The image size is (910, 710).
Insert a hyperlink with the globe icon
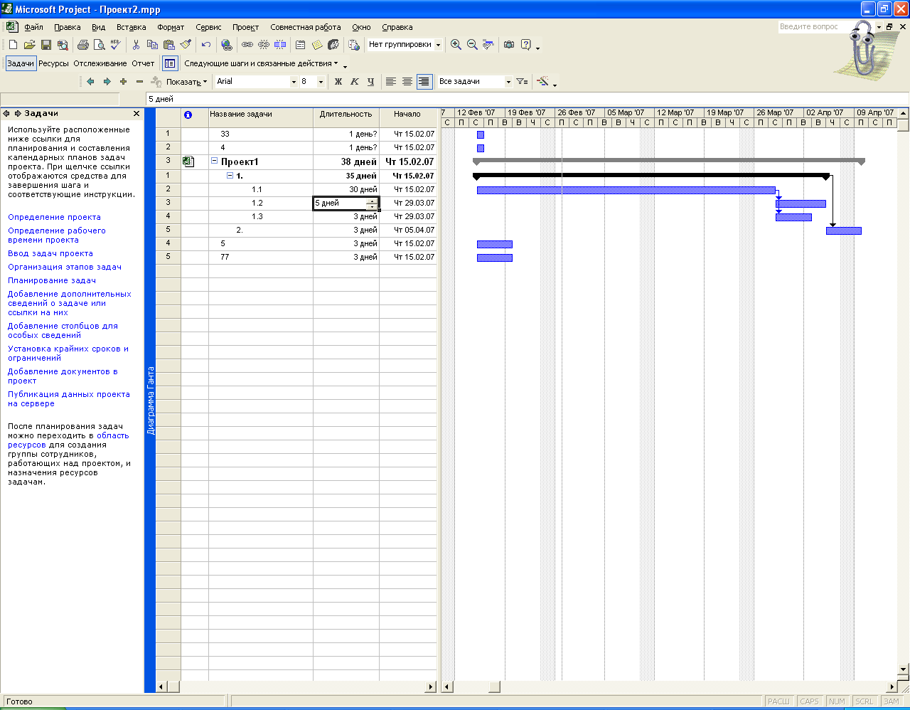pos(227,45)
